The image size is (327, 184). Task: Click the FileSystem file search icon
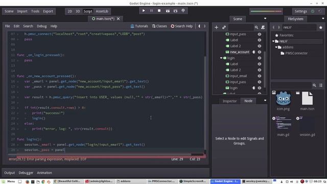[x=314, y=85]
